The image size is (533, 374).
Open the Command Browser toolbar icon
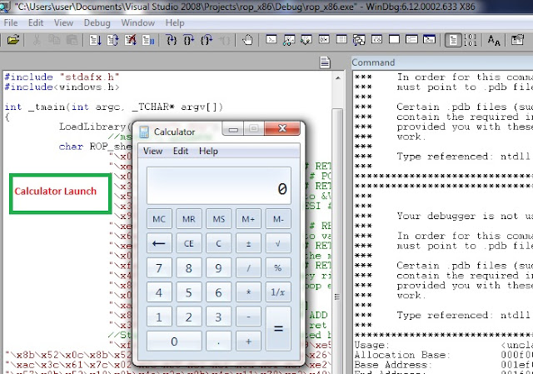[x=430, y=40]
